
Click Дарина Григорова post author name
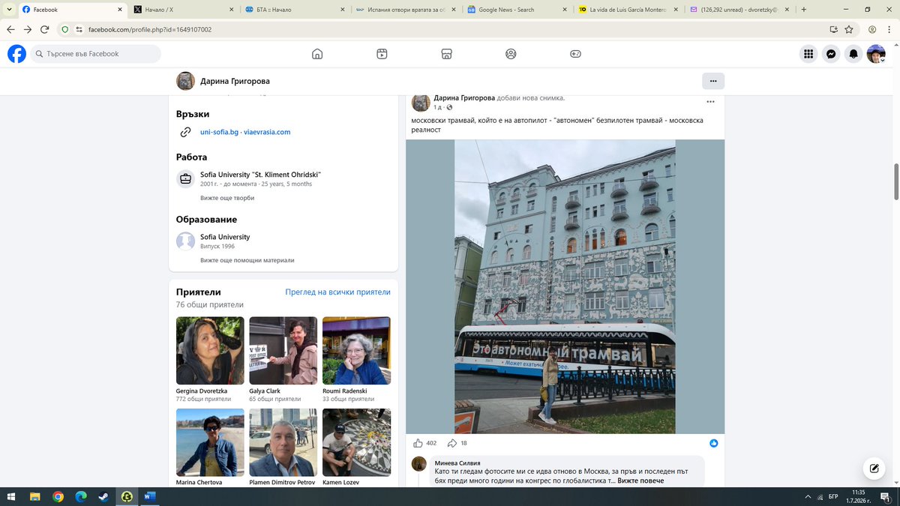(x=464, y=98)
